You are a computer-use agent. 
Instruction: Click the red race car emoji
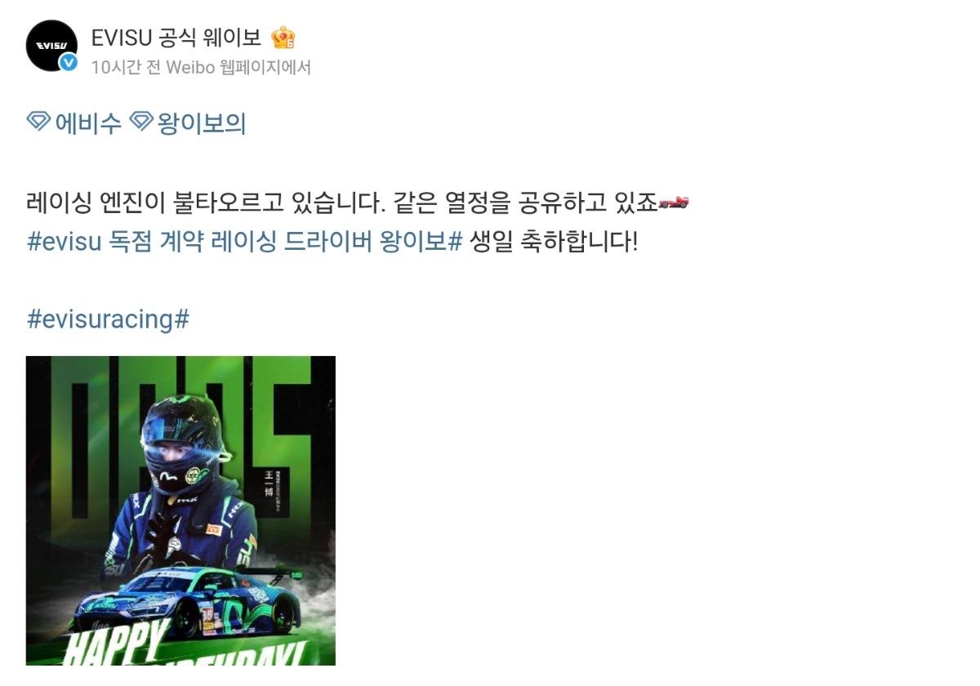coord(674,203)
